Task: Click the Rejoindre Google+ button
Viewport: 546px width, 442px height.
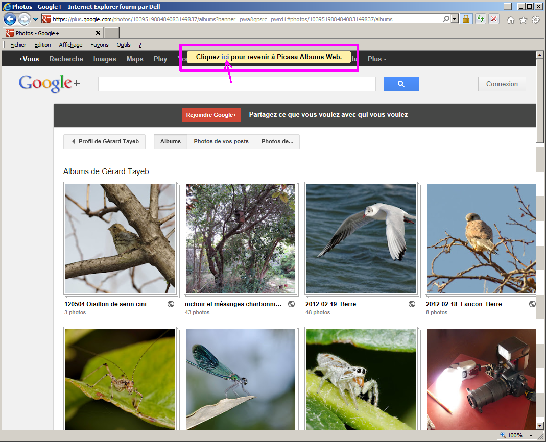Action: point(211,115)
